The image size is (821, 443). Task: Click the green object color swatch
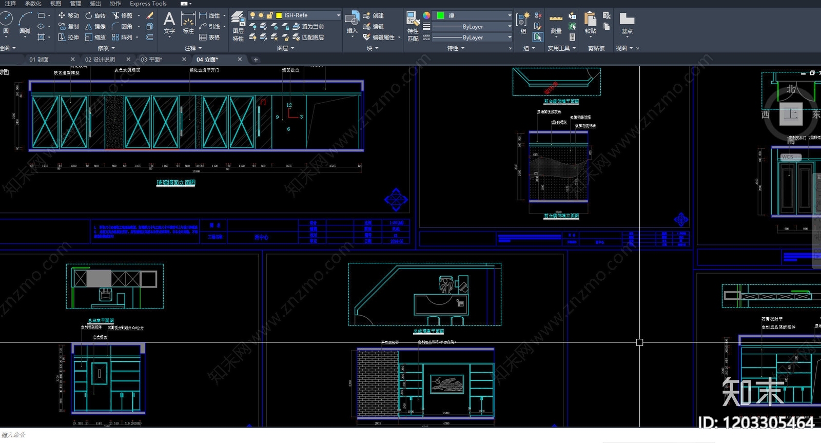click(x=440, y=15)
